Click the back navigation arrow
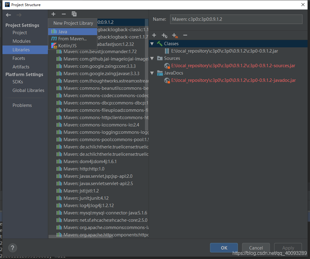 (x=8, y=15)
